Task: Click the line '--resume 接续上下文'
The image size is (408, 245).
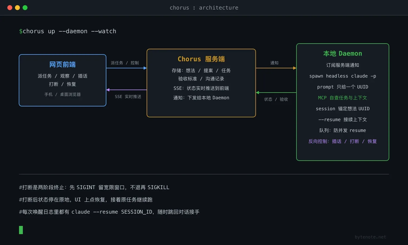Action: coord(343,120)
